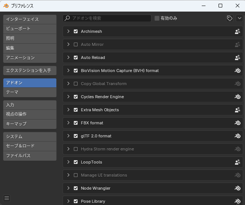Image resolution: width=245 pixels, height=205 pixels.
Task: Expand the Archimesh add-on details
Action: [x=68, y=31]
